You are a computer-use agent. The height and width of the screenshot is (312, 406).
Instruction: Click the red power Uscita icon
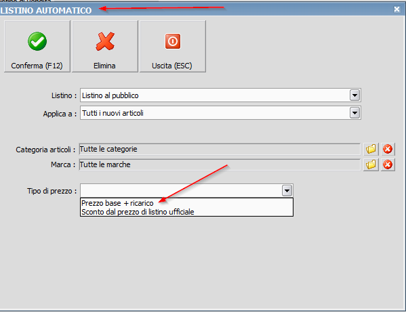(x=173, y=41)
